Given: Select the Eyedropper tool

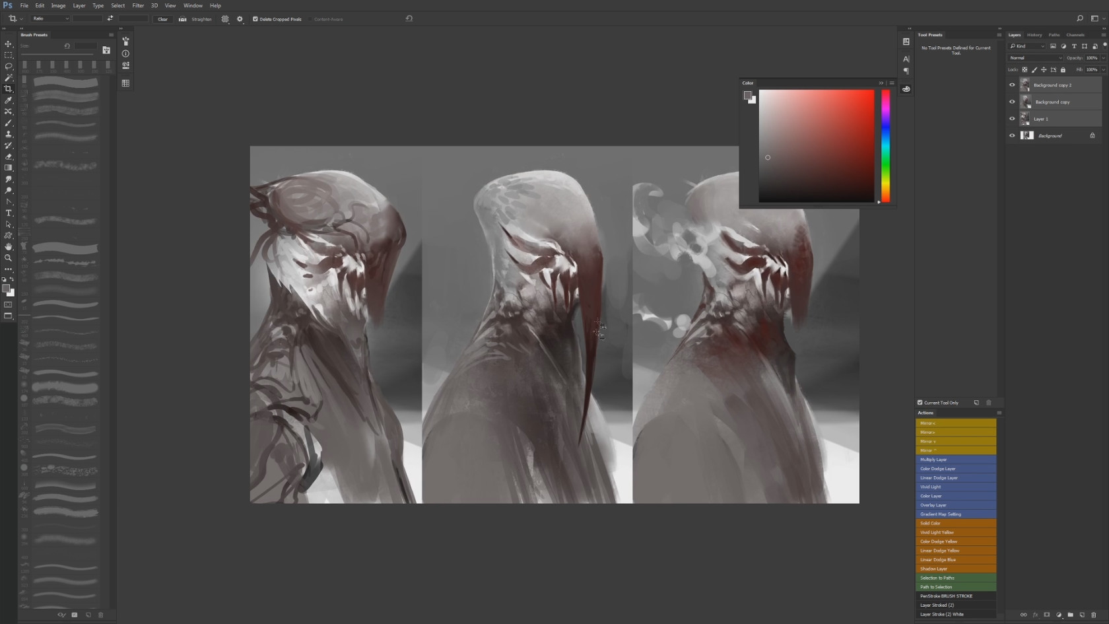Looking at the screenshot, I should (9, 100).
